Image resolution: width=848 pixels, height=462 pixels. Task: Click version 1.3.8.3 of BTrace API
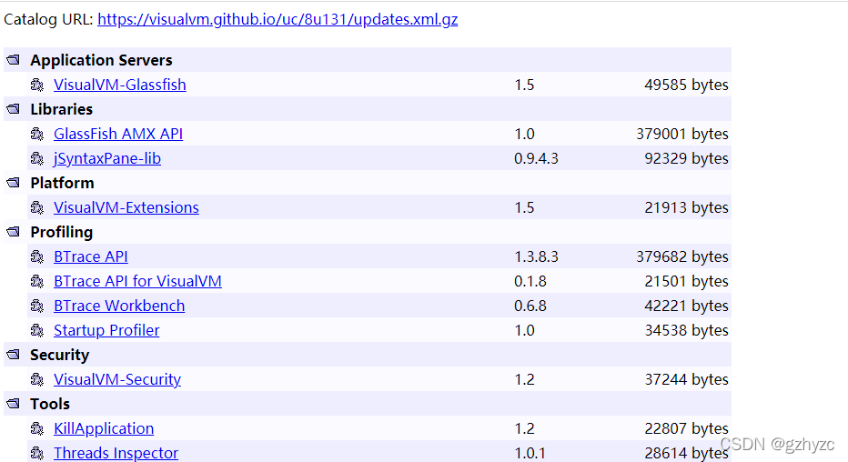(536, 256)
